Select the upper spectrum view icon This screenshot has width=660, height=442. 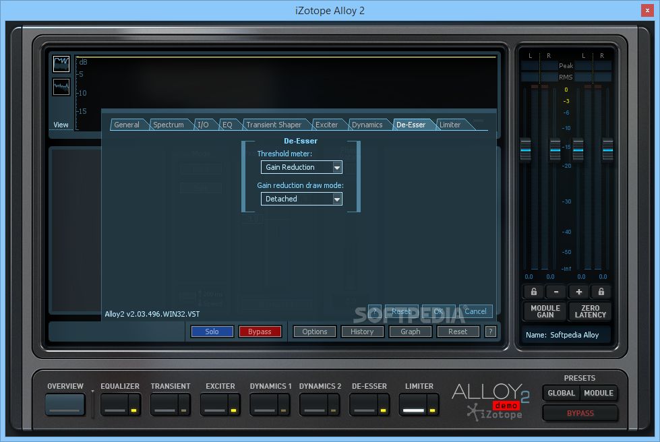click(x=61, y=64)
